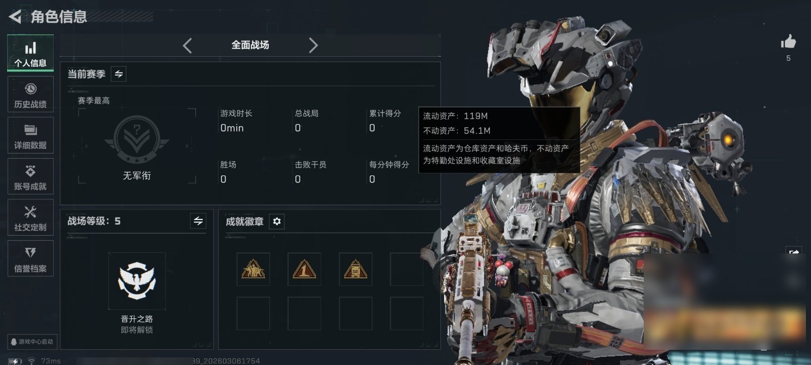Switch to next mode with right chevron
Screen dimensions: 811x365
[x=313, y=46]
